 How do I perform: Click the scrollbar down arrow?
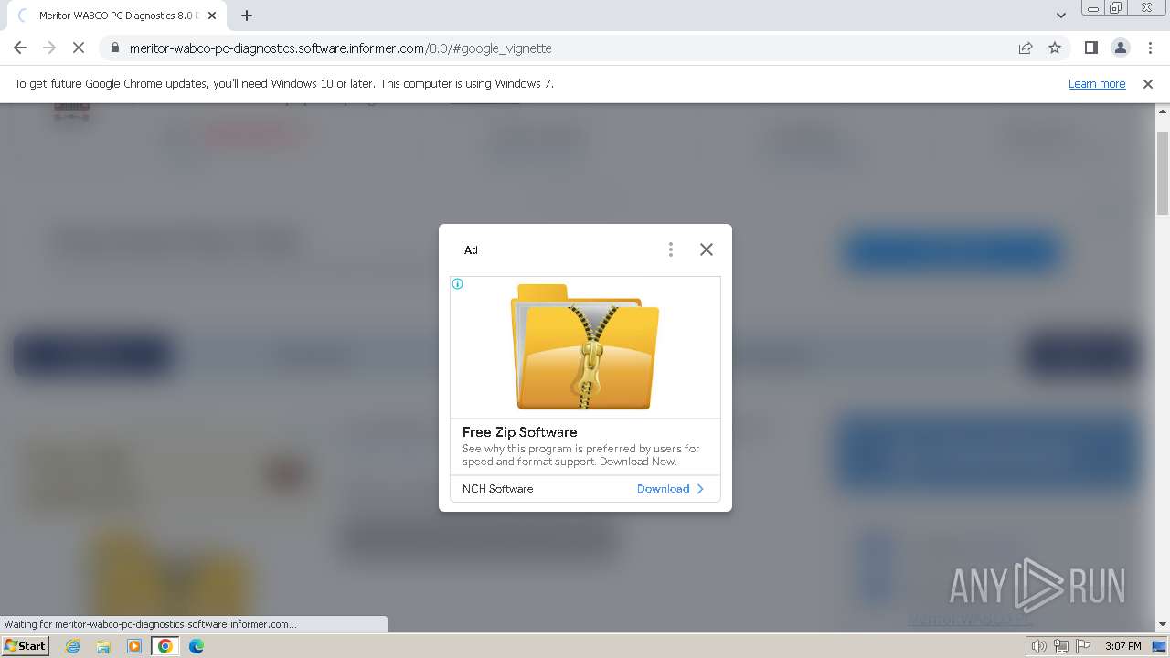(1163, 625)
